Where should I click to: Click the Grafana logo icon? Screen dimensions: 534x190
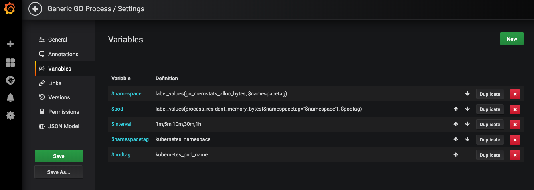tap(10, 9)
